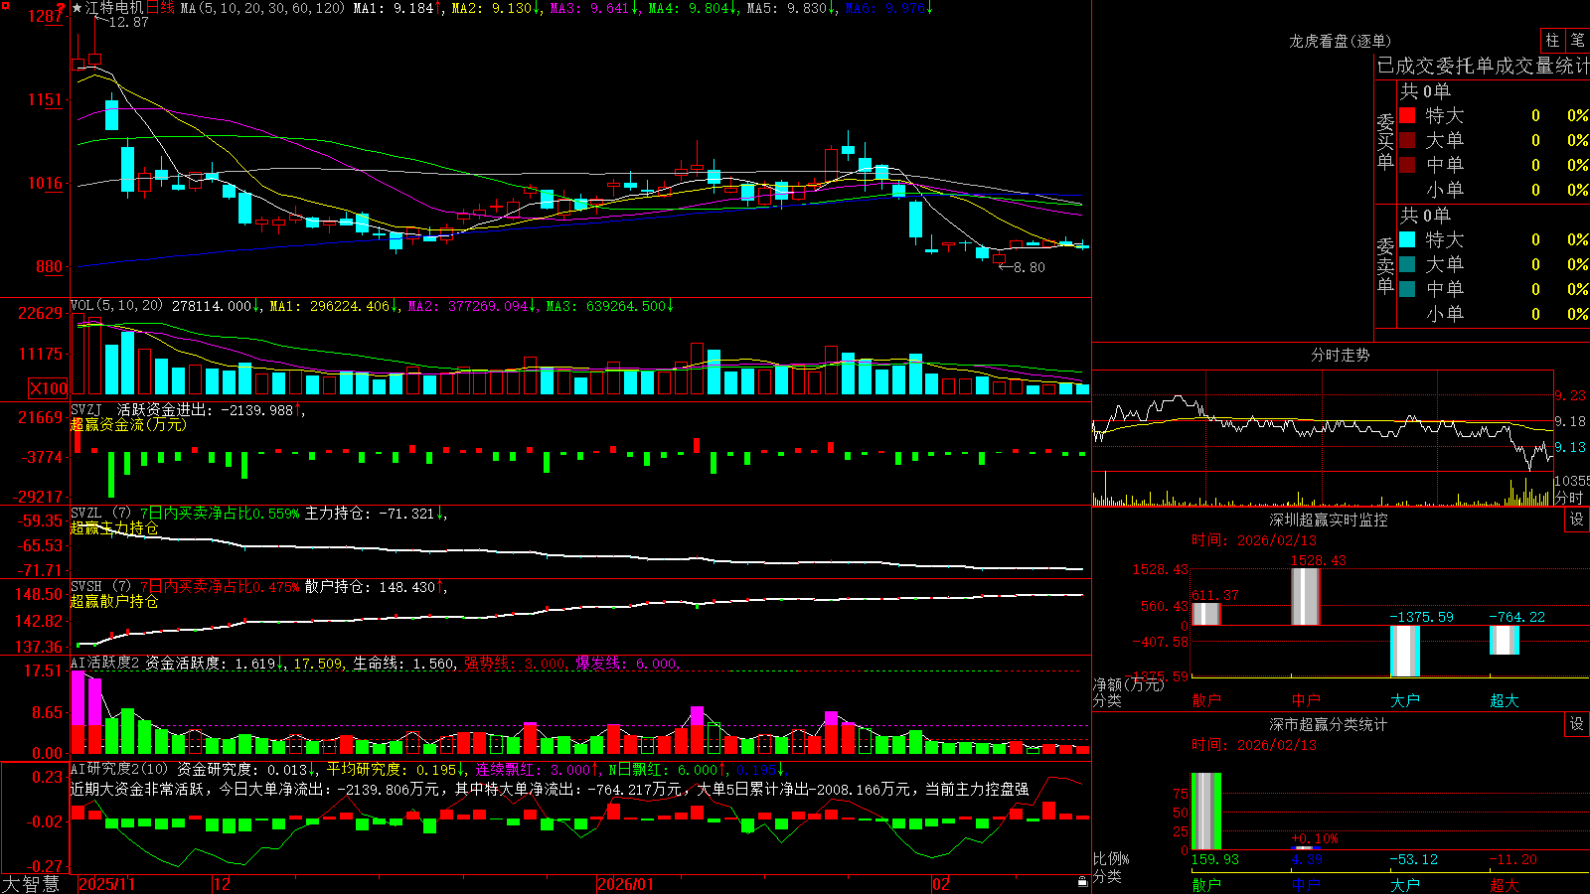
Task: Click the X100 volume multiplier box
Action: click(x=49, y=388)
